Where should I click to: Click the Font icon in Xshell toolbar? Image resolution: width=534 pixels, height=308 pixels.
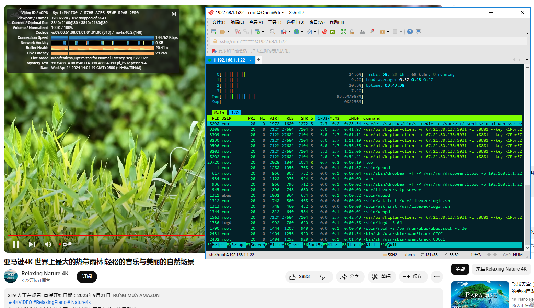pos(309,32)
